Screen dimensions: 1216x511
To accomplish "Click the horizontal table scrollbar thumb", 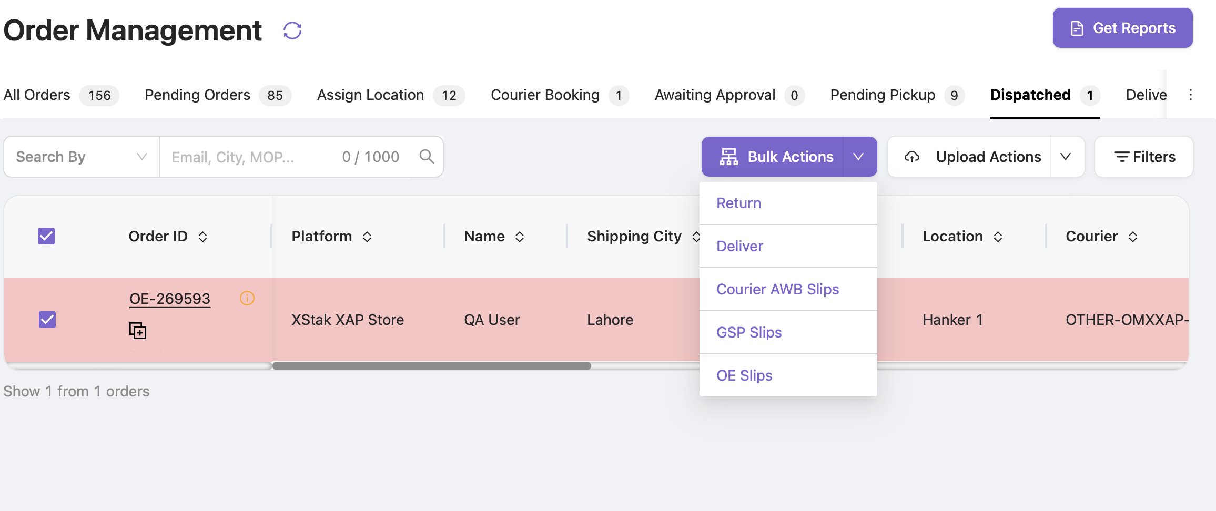I will [432, 366].
